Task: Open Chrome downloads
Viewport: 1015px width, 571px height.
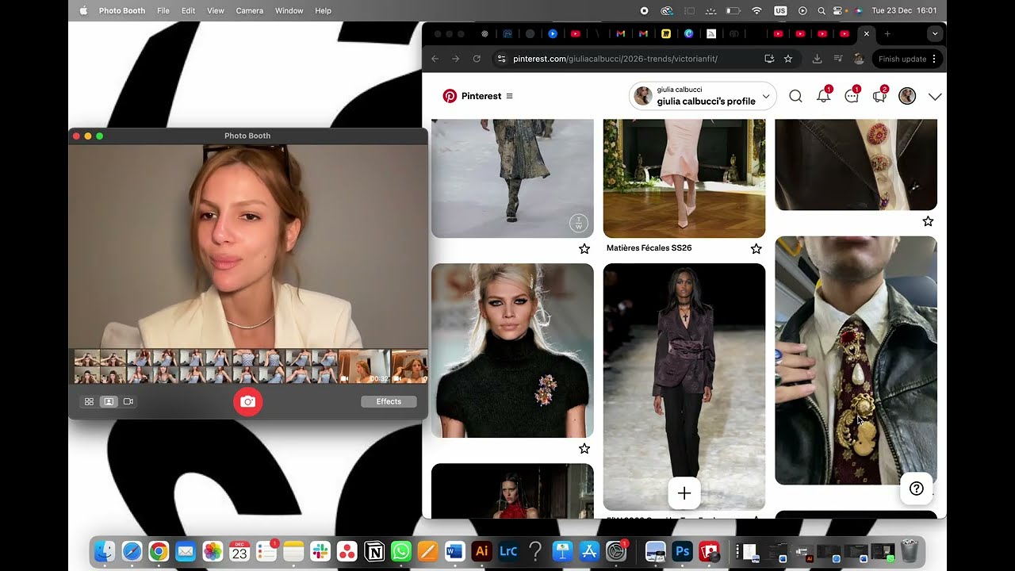Action: point(818,59)
